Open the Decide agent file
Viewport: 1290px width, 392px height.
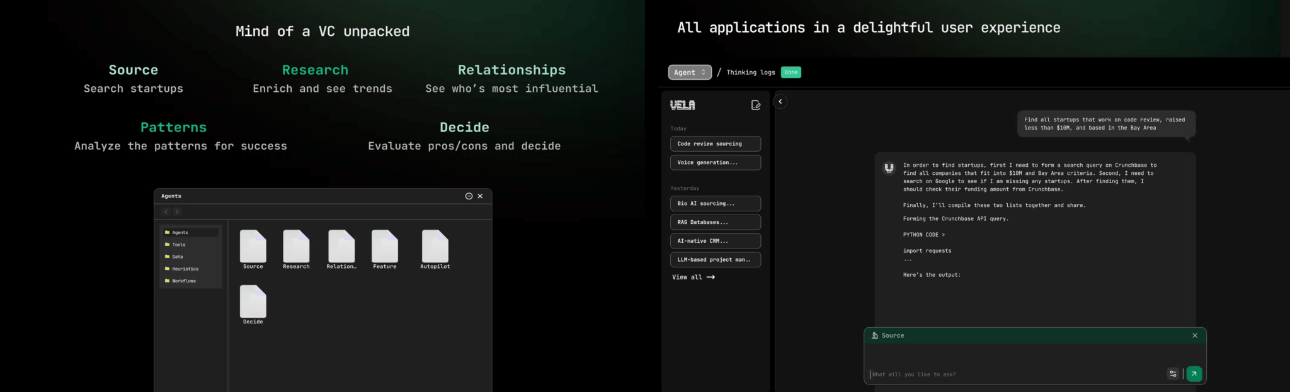click(253, 302)
